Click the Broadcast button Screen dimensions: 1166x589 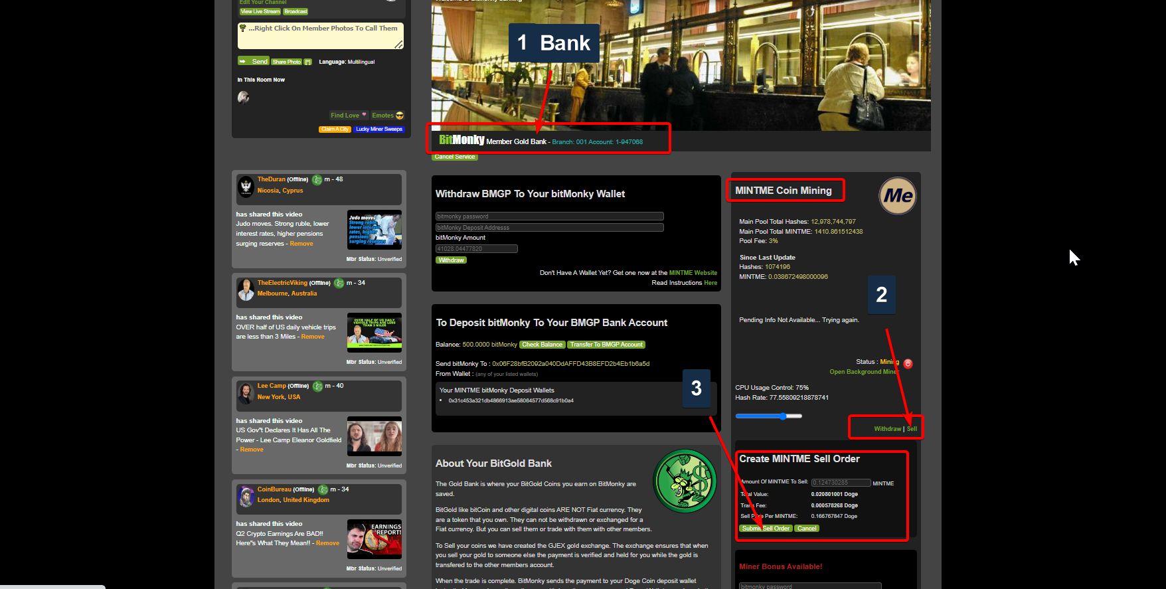point(295,11)
